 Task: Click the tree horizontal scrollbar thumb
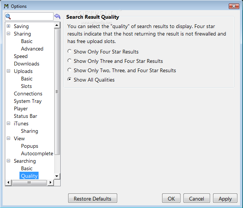[29, 183]
